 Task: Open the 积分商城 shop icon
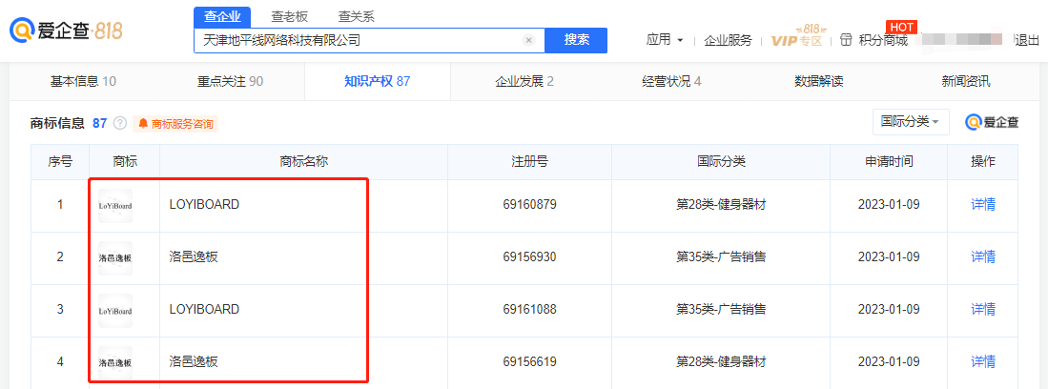(847, 40)
